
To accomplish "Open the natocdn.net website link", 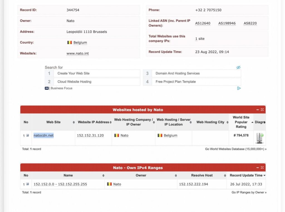I will pyautogui.click(x=44, y=135).
